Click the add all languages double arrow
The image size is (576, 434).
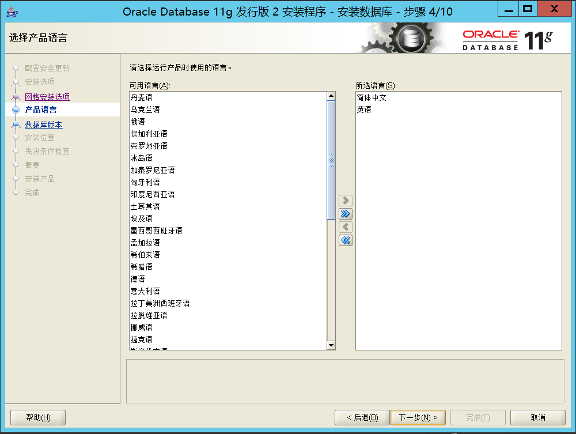tap(345, 213)
